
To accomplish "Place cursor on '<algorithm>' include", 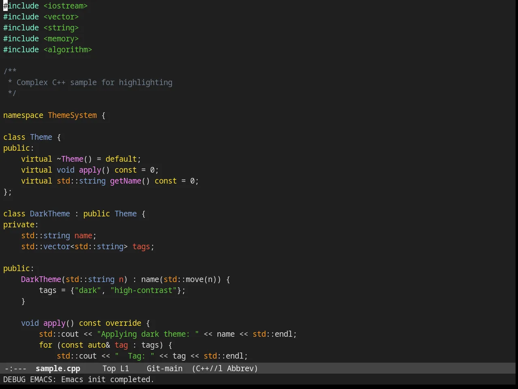I will [68, 49].
